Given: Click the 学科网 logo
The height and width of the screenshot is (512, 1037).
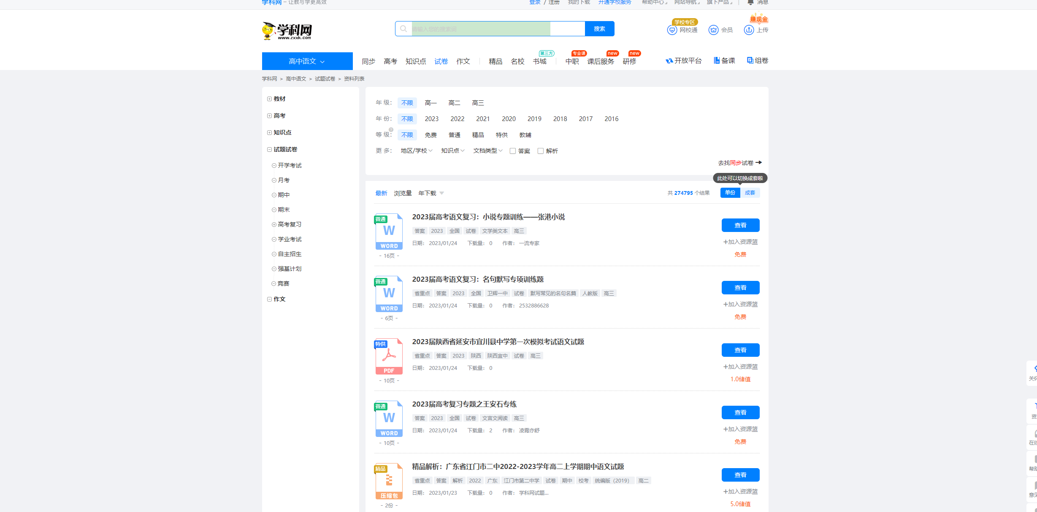Looking at the screenshot, I should point(287,31).
